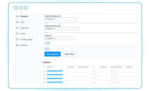The width and height of the screenshot is (150, 91).
Task: Open Contacts in the sidebar
Action: (x=24, y=16)
